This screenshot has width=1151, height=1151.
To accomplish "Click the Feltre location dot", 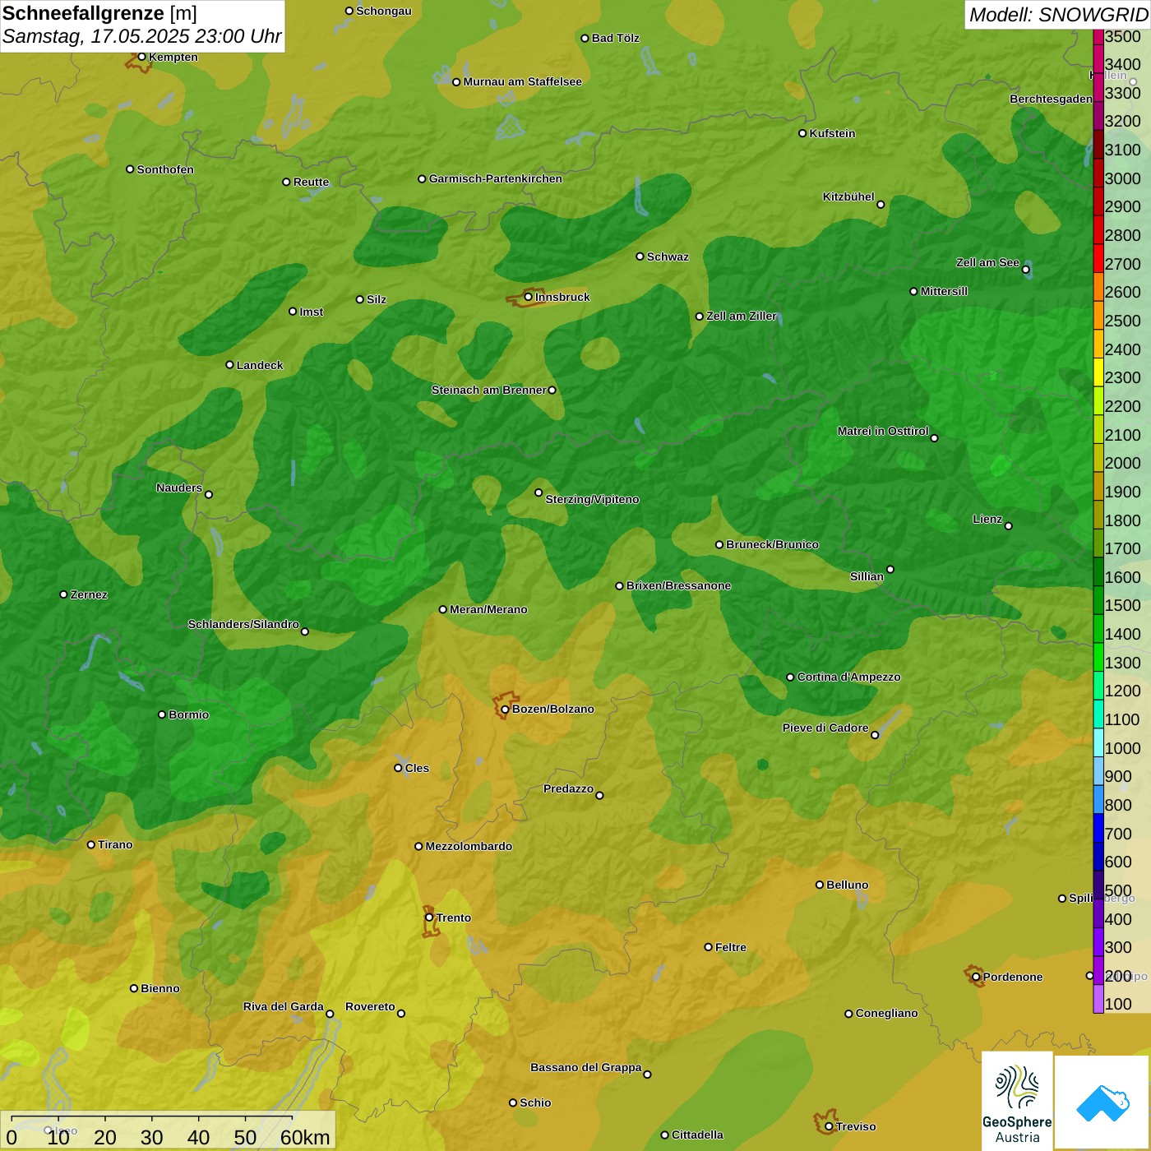I will tap(708, 947).
